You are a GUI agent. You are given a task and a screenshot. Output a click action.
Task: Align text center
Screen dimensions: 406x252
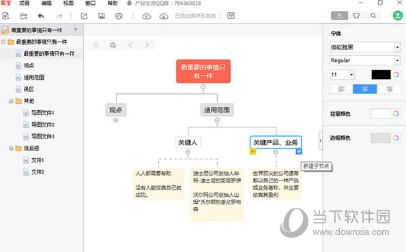coord(364,89)
